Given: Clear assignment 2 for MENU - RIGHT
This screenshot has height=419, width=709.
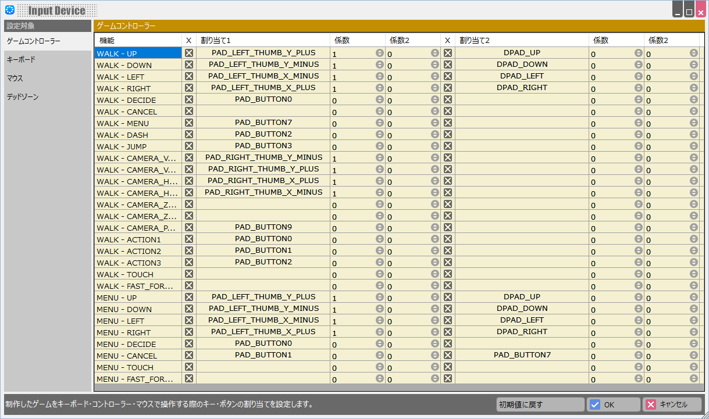Looking at the screenshot, I should [x=448, y=332].
